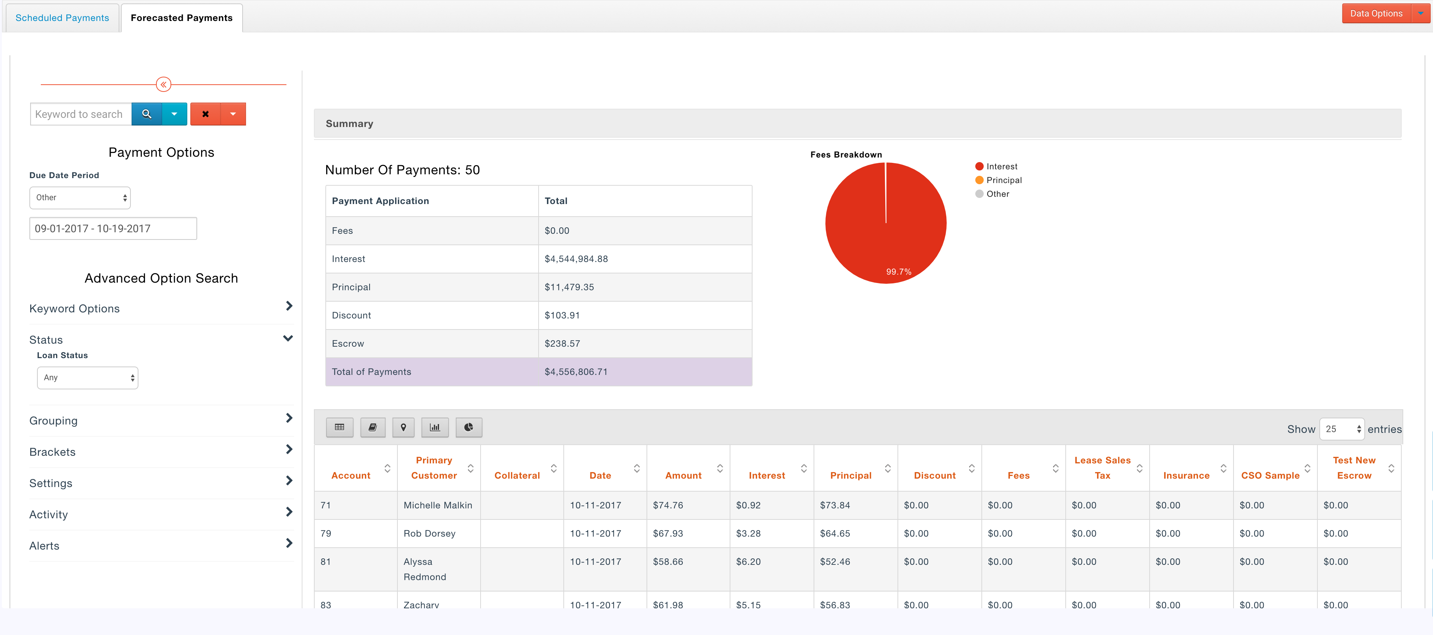The image size is (1433, 635).
Task: Expand the Settings section
Action: pos(161,483)
